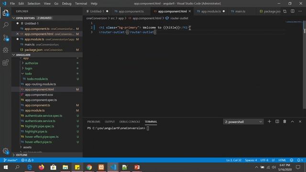306x172 pixels.
Task: Click the master branch indicator in status bar
Action: point(11,160)
